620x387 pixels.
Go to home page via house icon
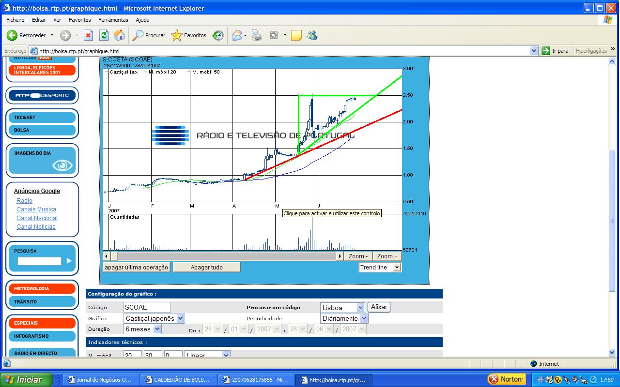pyautogui.click(x=119, y=35)
